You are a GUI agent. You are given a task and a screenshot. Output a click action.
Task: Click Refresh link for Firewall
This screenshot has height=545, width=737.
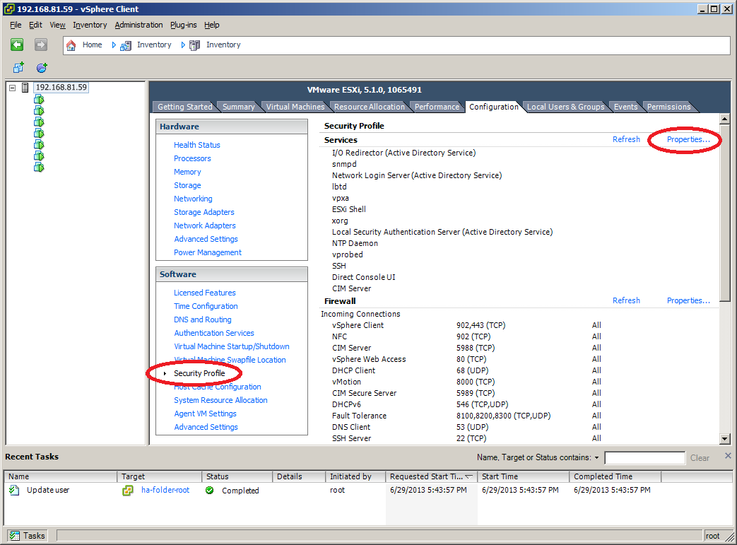626,300
